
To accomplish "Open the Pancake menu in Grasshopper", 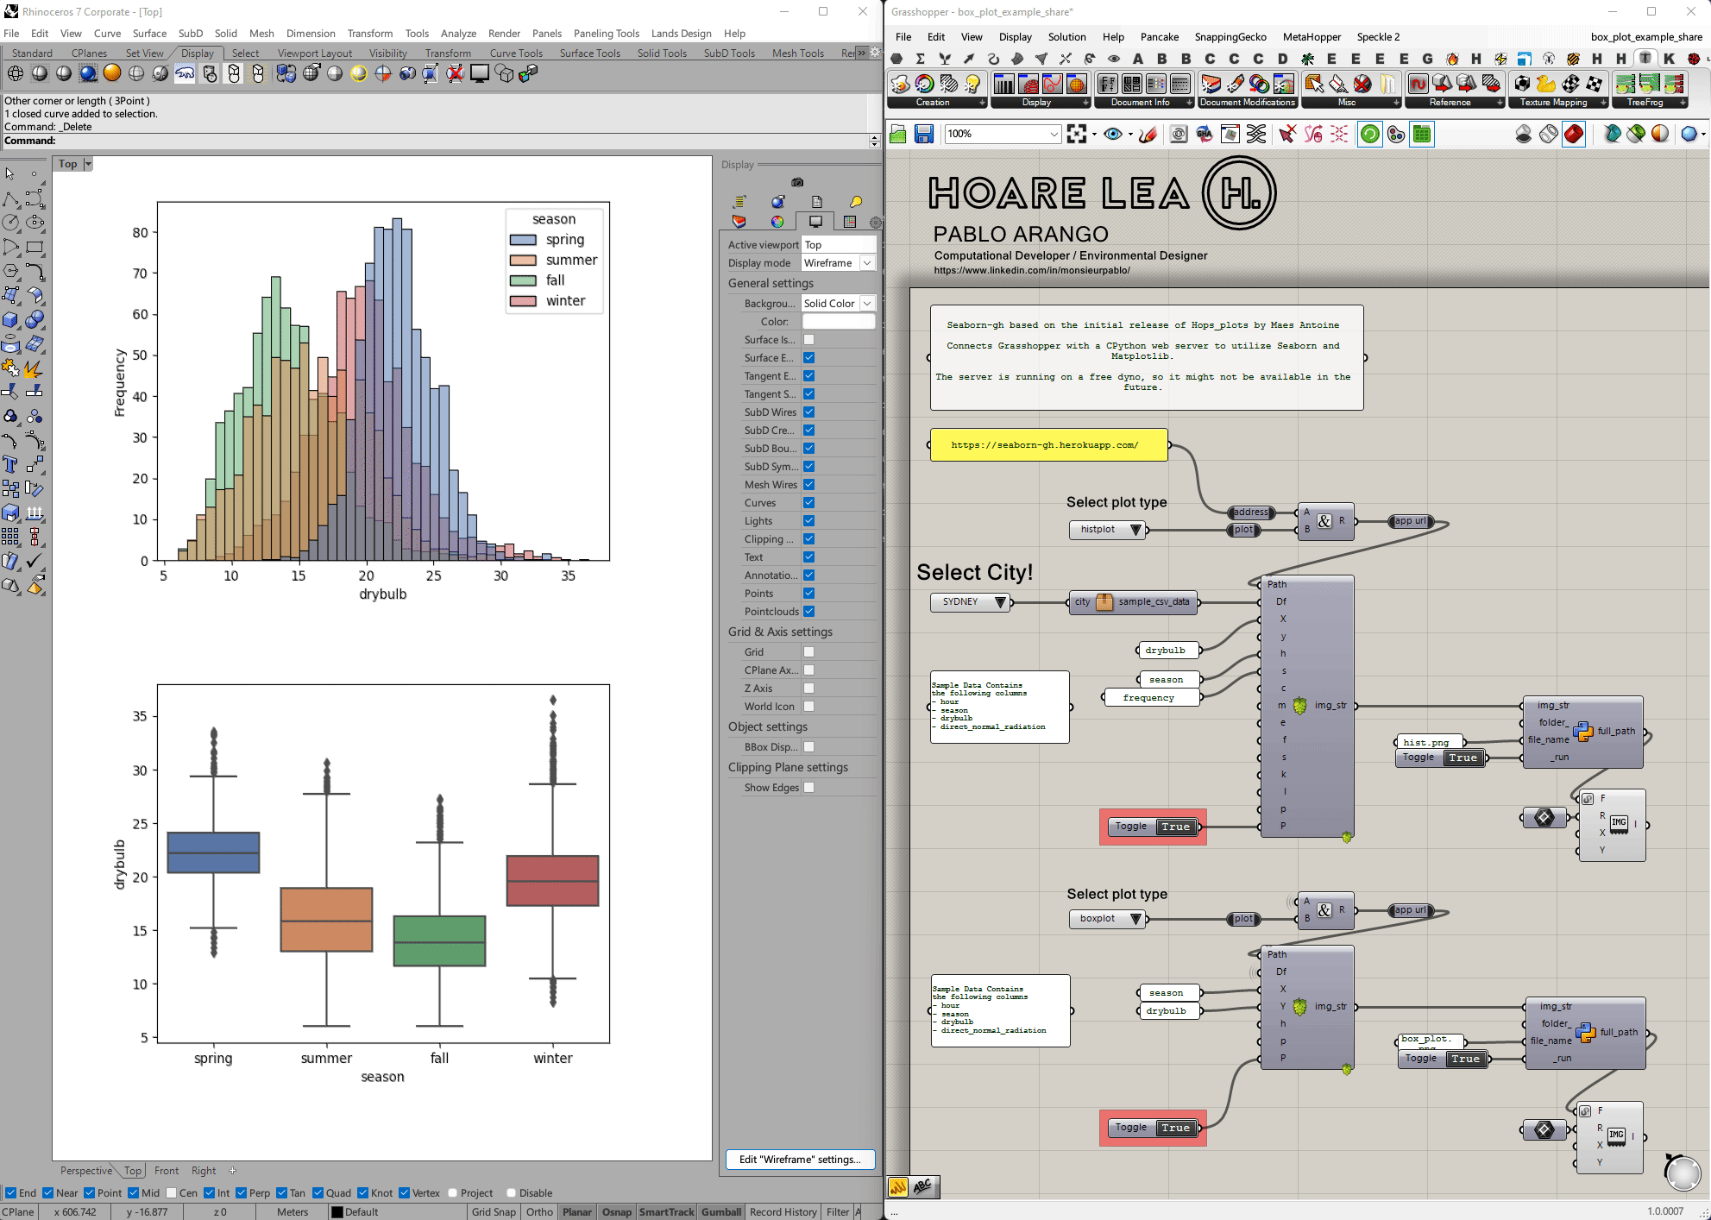I will (1159, 37).
